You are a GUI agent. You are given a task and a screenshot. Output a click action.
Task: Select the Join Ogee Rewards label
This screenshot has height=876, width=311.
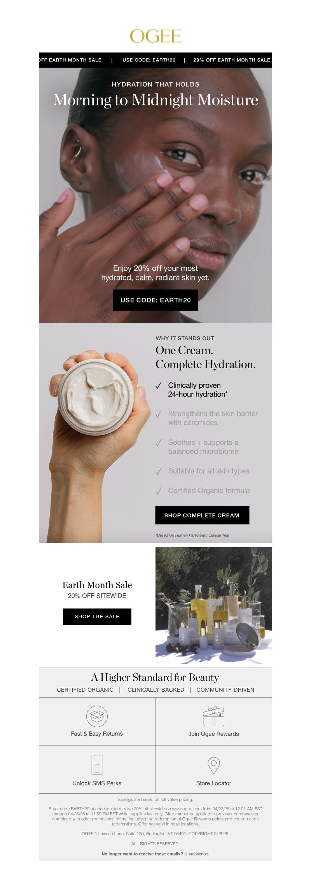[214, 734]
